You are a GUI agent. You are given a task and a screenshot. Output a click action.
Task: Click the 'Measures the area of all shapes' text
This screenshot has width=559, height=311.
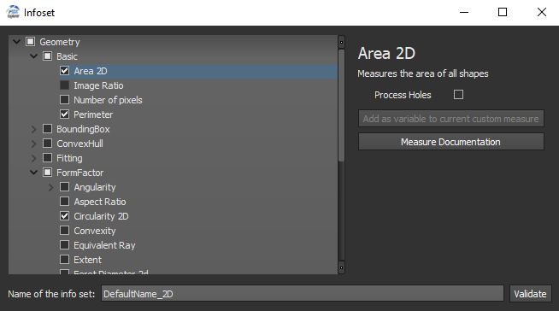423,73
